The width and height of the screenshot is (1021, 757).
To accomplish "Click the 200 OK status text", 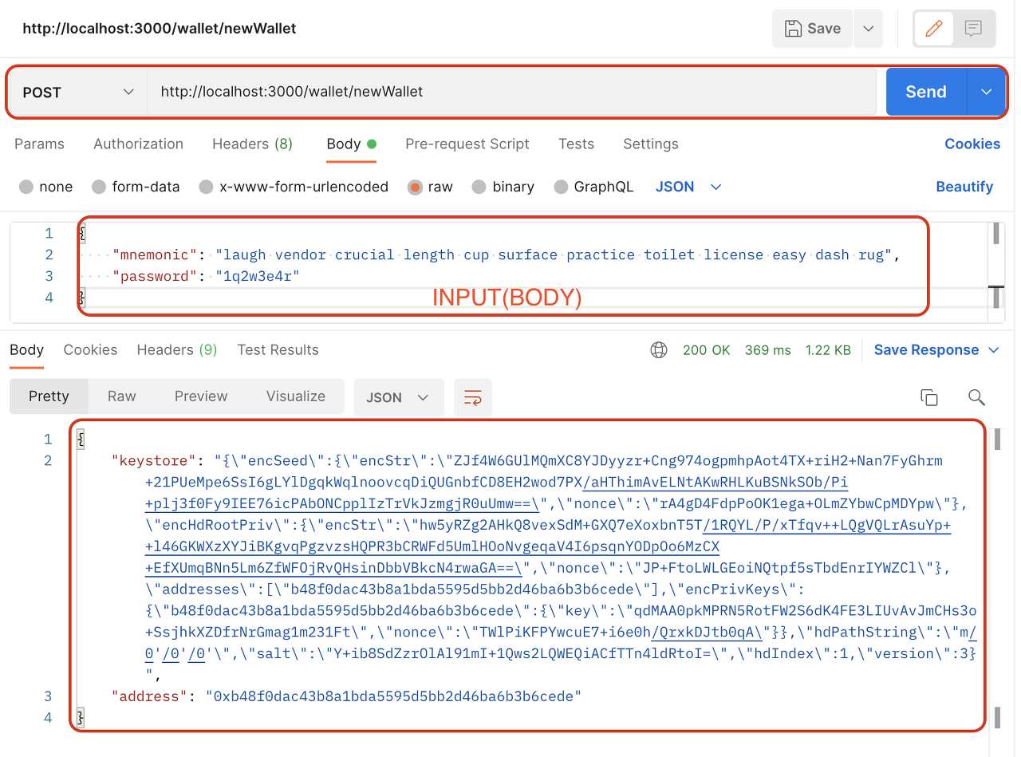I will pyautogui.click(x=706, y=350).
